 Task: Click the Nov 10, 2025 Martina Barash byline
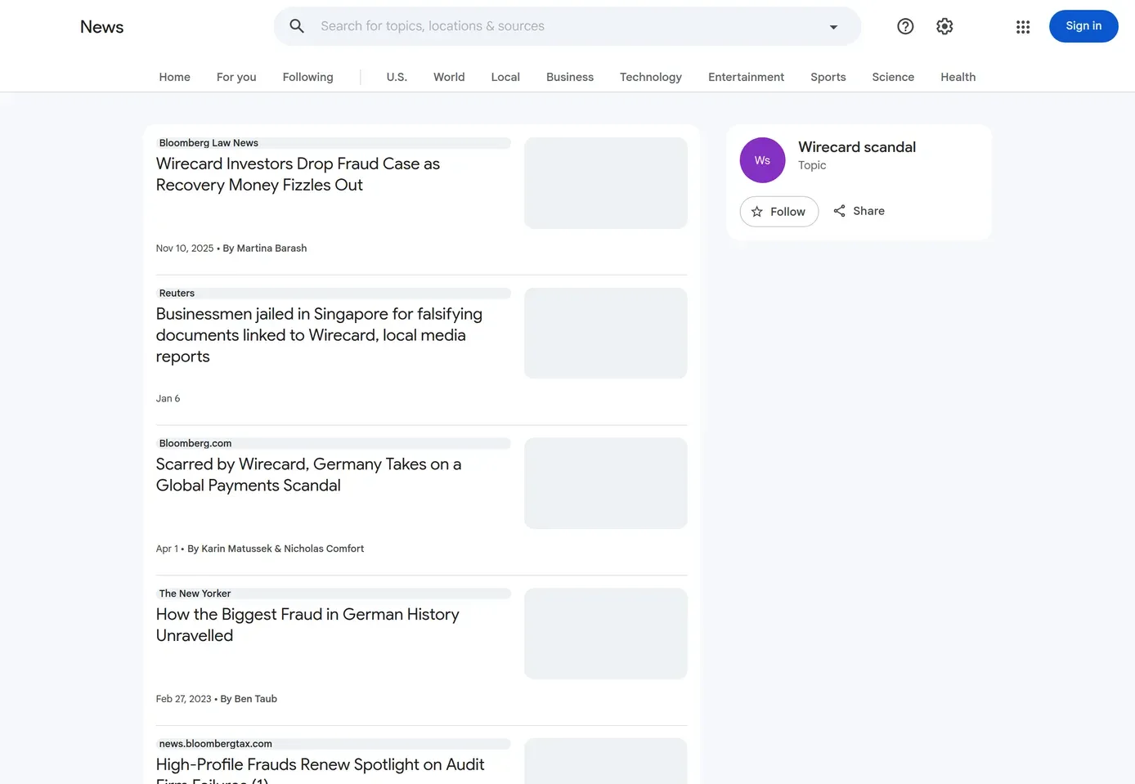[231, 249]
